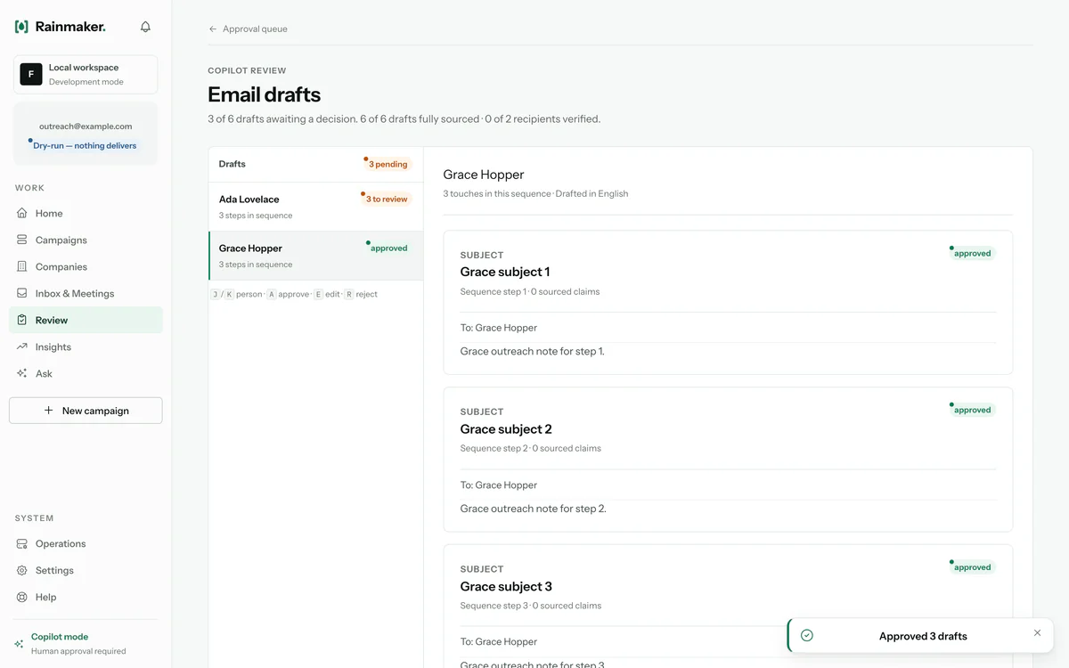
Task: Click 'Sequence step 1 · 0 sourced claims'
Action: (530, 291)
